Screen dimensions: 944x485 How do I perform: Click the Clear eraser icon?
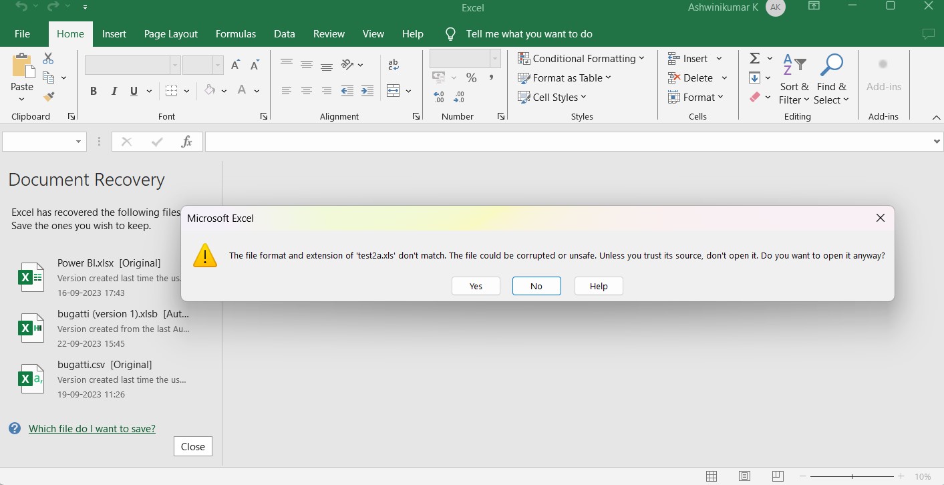click(755, 97)
